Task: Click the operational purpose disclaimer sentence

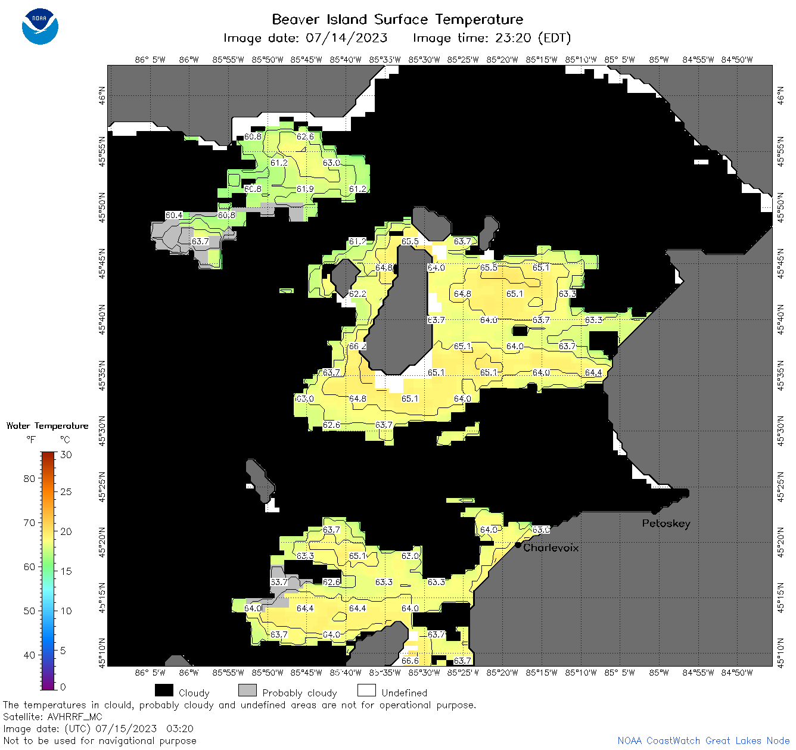Action: coord(240,705)
